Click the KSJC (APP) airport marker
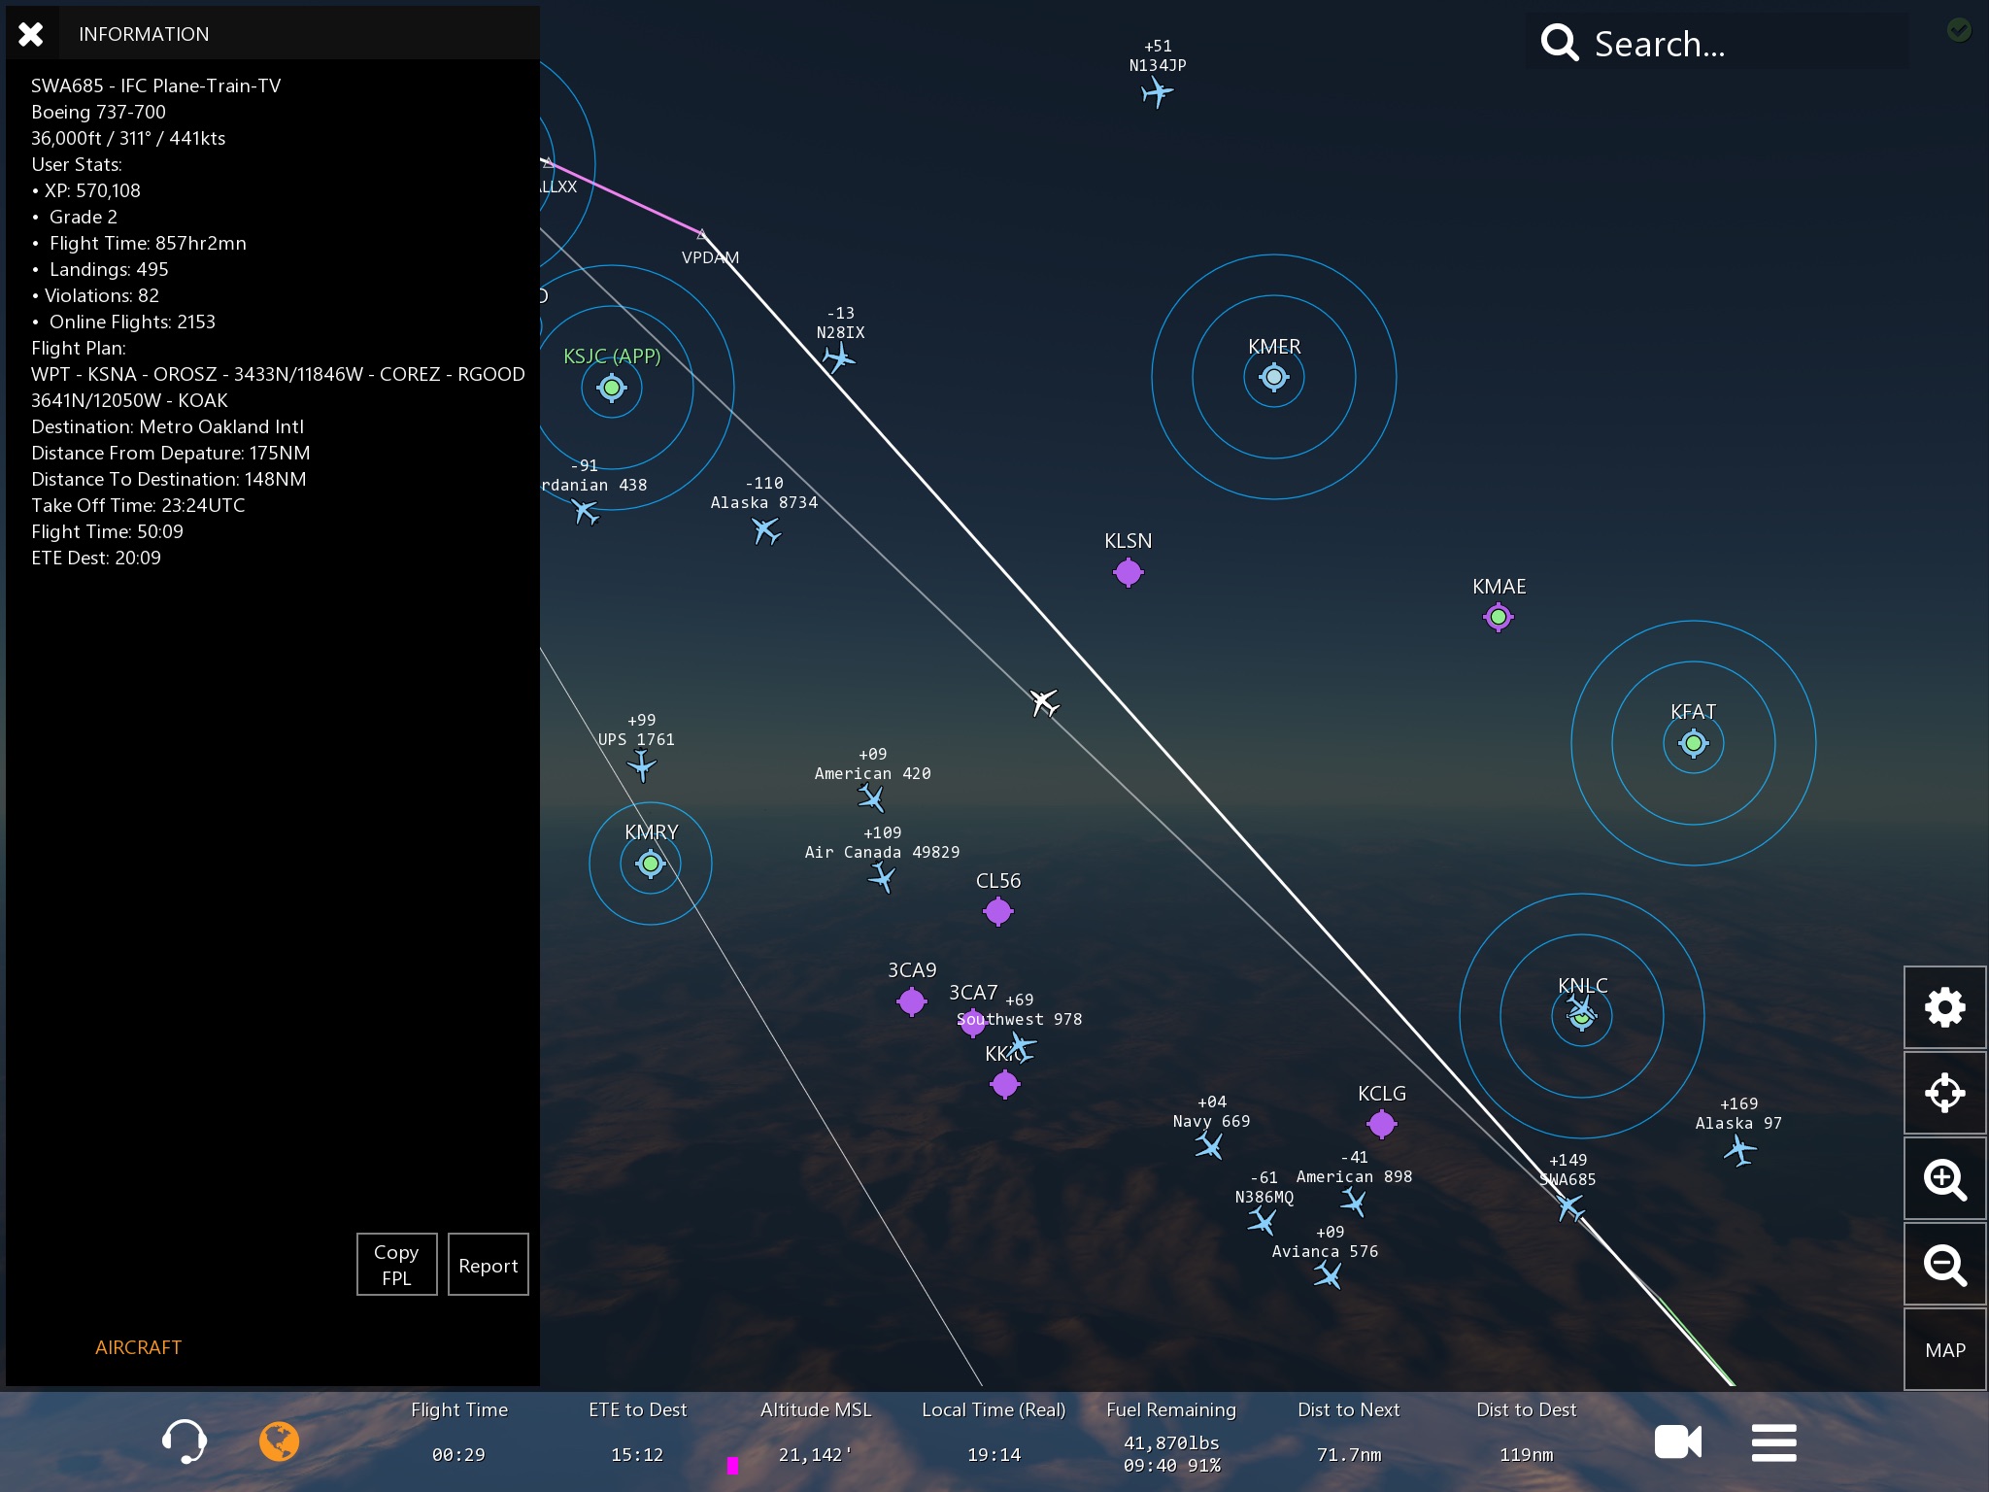This screenshot has height=1492, width=1989. click(x=612, y=388)
